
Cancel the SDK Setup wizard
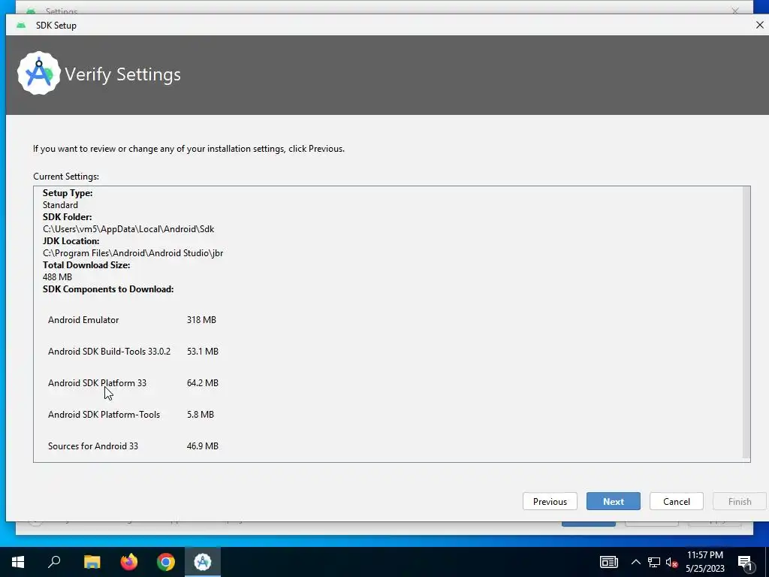677,501
